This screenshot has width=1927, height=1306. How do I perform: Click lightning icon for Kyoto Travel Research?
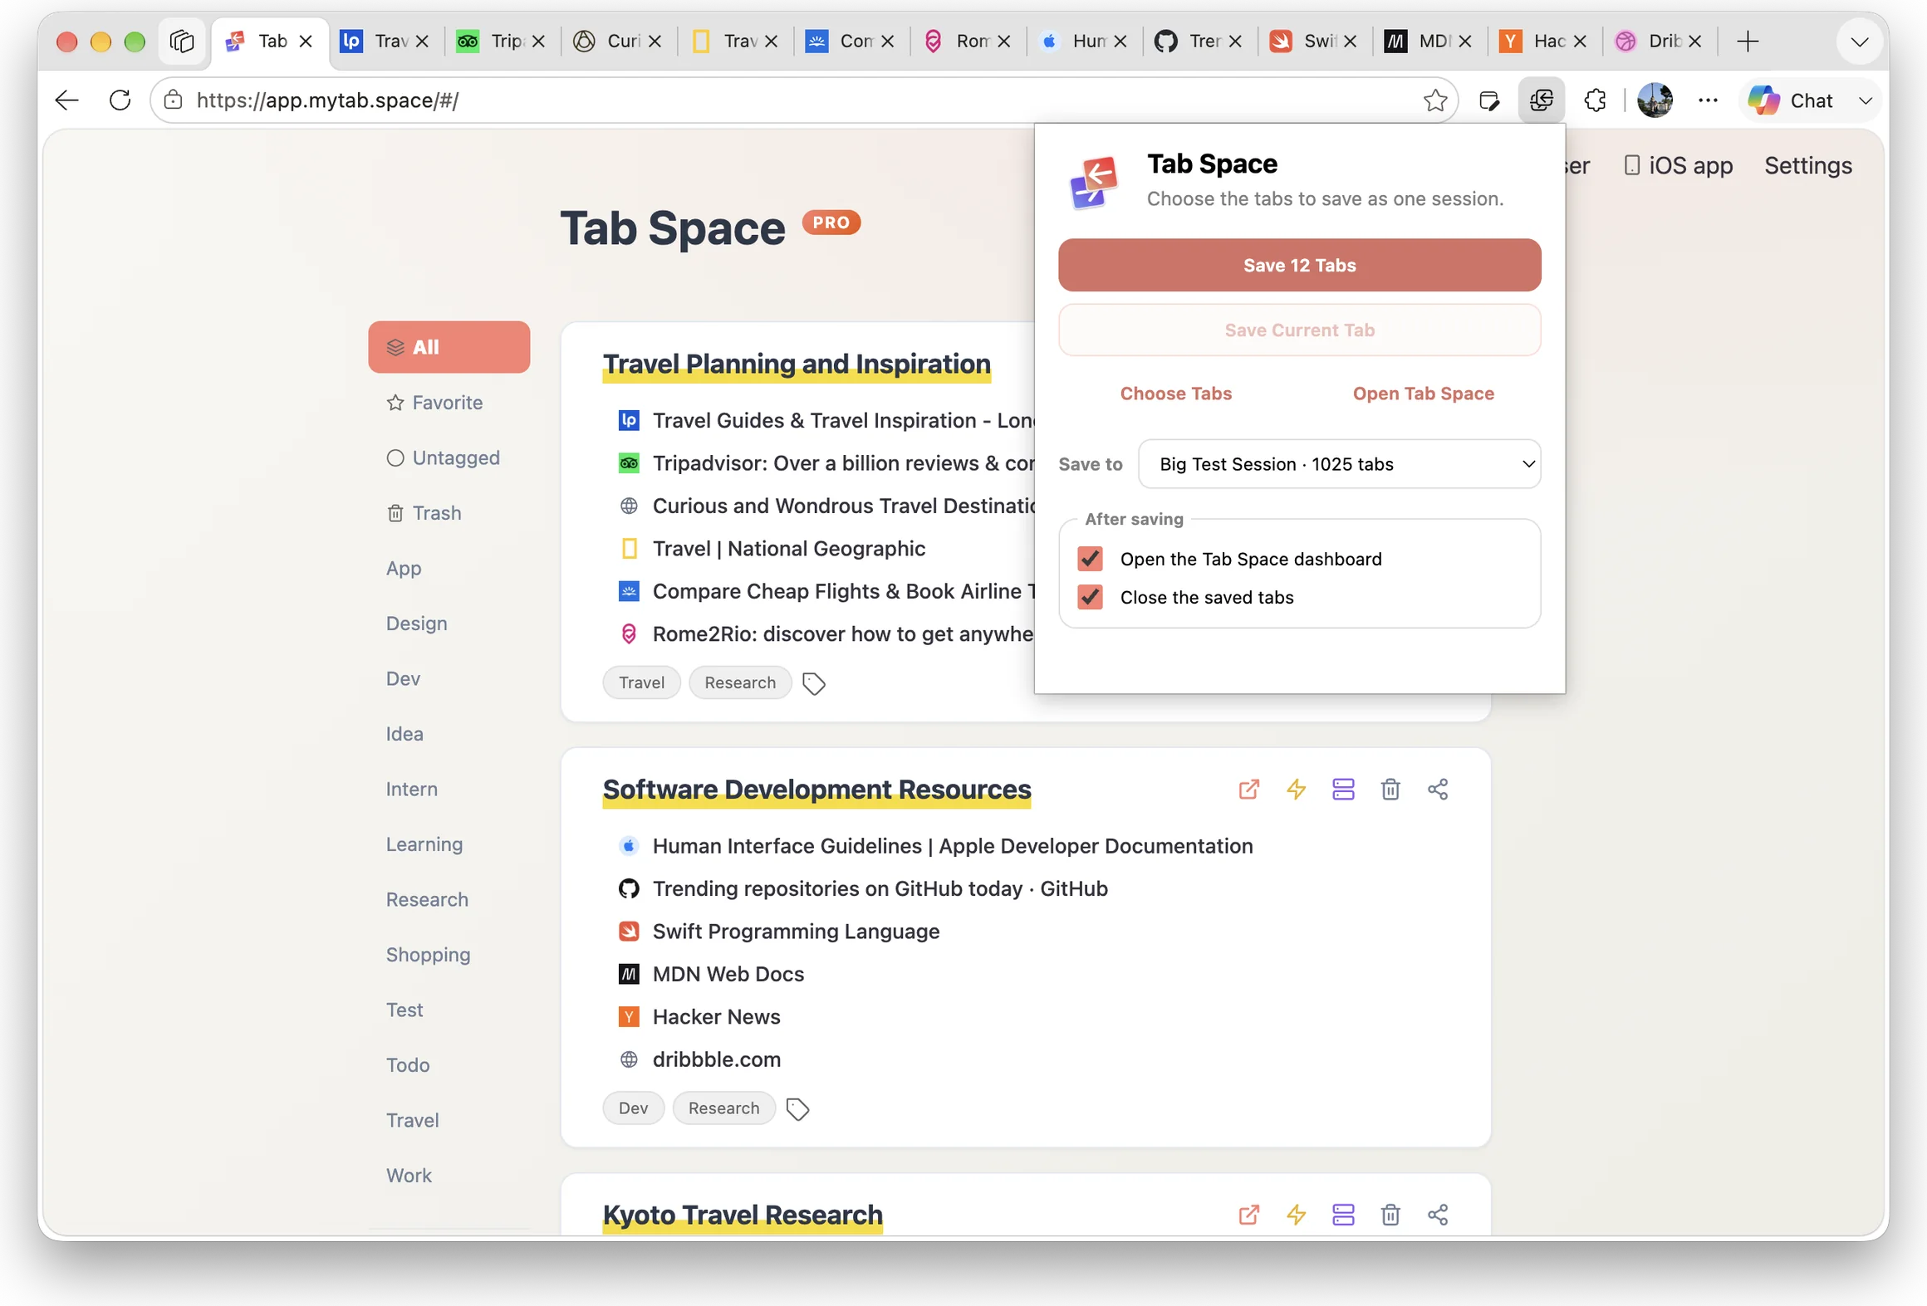coord(1296,1215)
